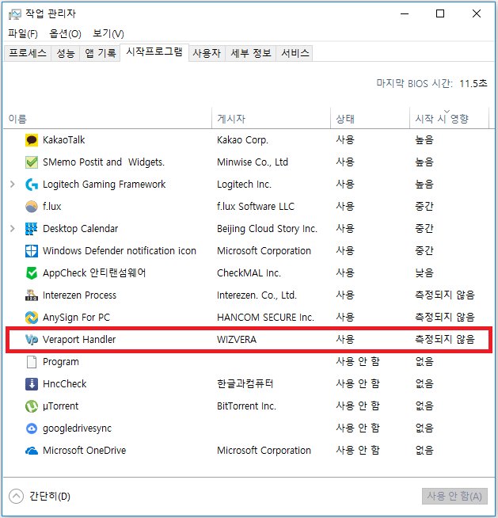The image size is (498, 518).
Task: Select the HncCheck row name
Action: 65,384
